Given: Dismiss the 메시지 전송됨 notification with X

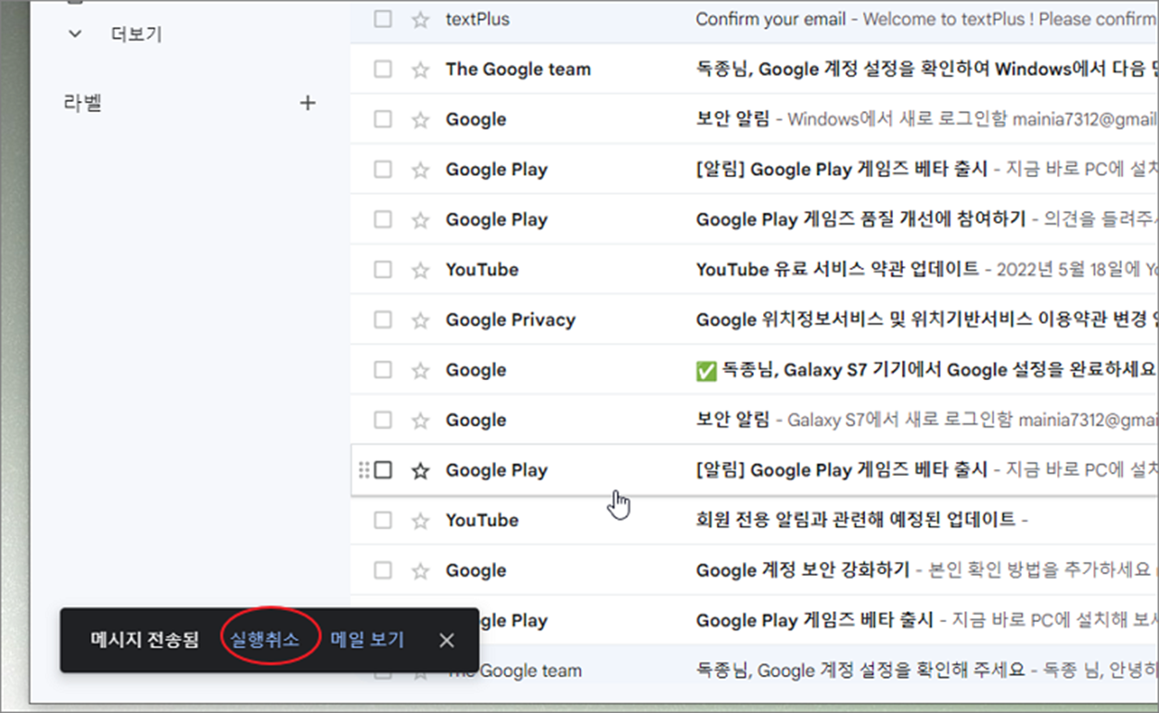Looking at the screenshot, I should tap(447, 641).
